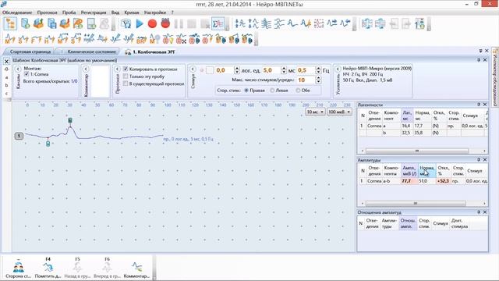Open the Протокол menu
Image resolution: width=499 pixels, height=281 pixels.
pyautogui.click(x=47, y=12)
